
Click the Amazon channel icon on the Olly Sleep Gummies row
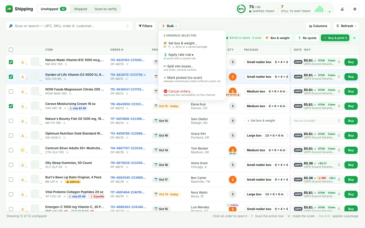pyautogui.click(x=23, y=165)
